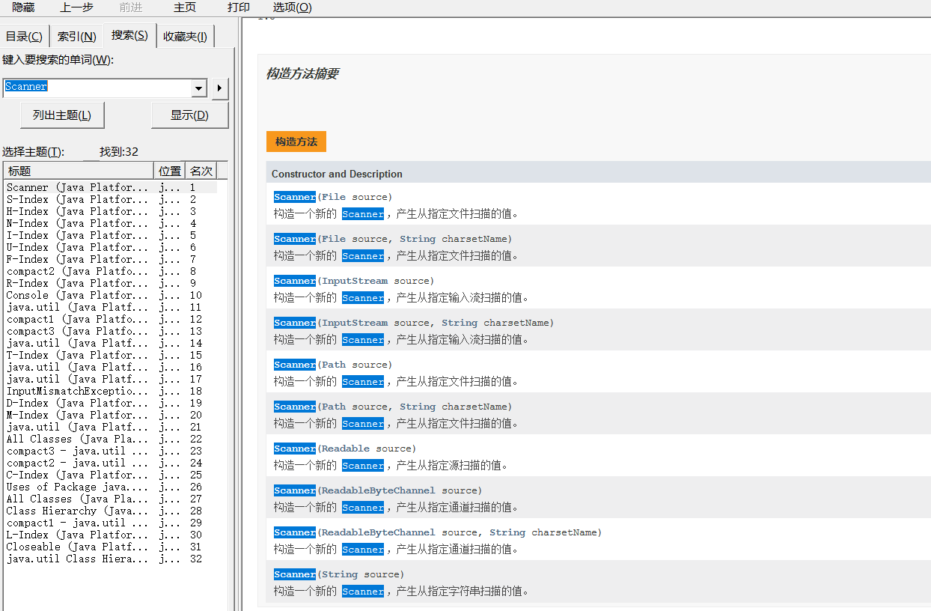Screen dimensions: 931x611
Task: Click the 隐藏 toolbar item
Action: click(x=23, y=7)
